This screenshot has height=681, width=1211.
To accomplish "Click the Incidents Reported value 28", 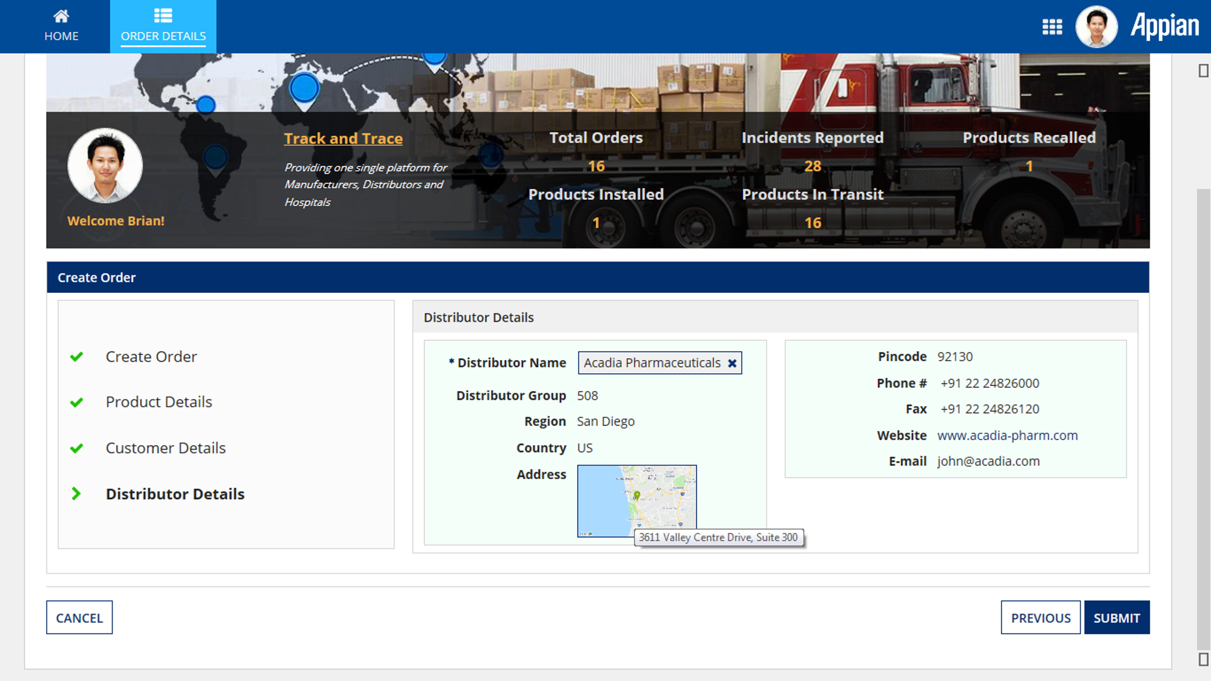I will point(812,166).
